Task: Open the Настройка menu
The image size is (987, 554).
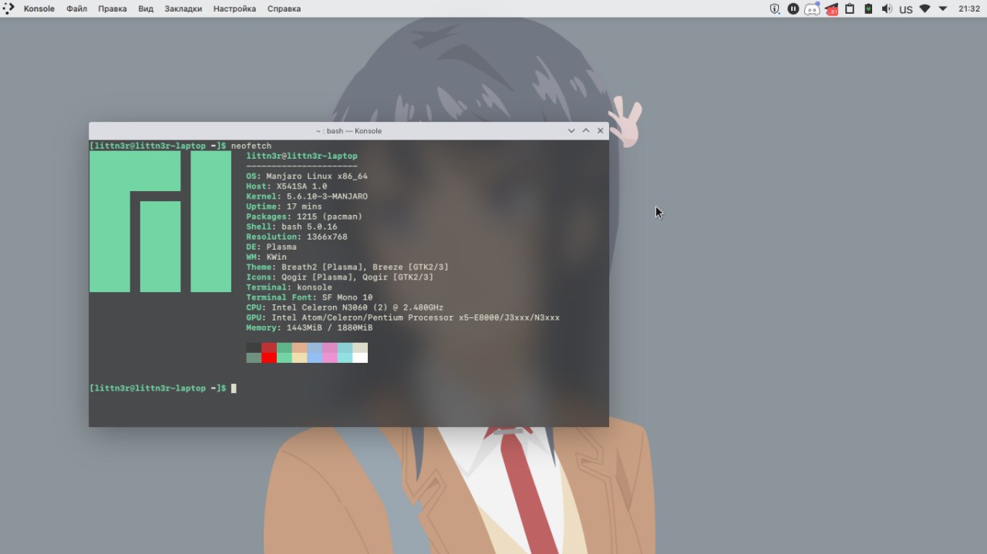Action: [234, 9]
